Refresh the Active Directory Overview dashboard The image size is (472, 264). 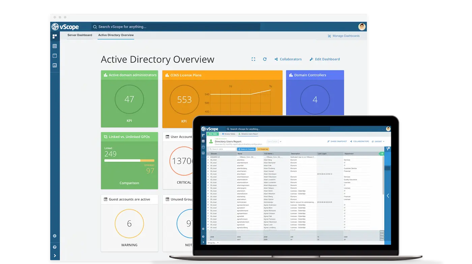[x=265, y=59]
